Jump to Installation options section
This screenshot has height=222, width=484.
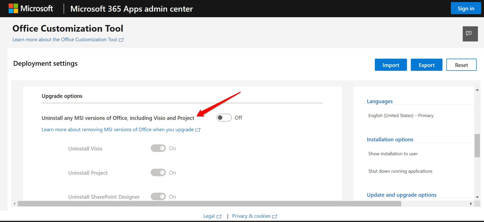tap(390, 140)
